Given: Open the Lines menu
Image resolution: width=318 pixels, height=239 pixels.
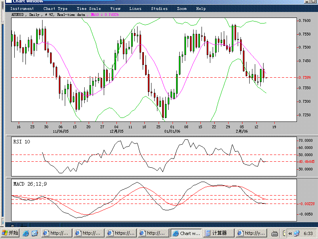Looking at the screenshot, I should tap(135, 8).
